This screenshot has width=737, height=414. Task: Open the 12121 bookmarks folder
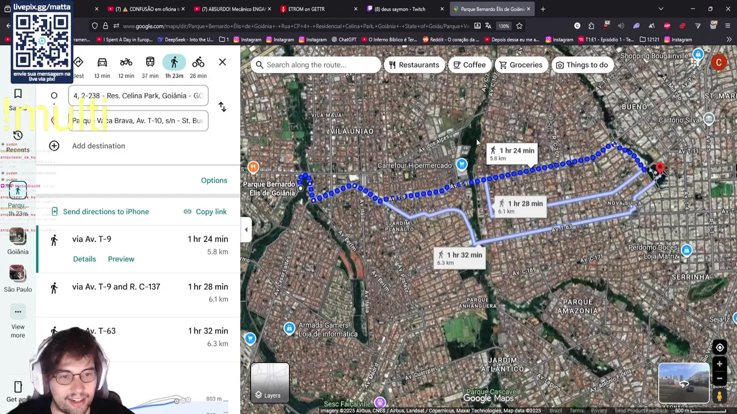tap(649, 40)
